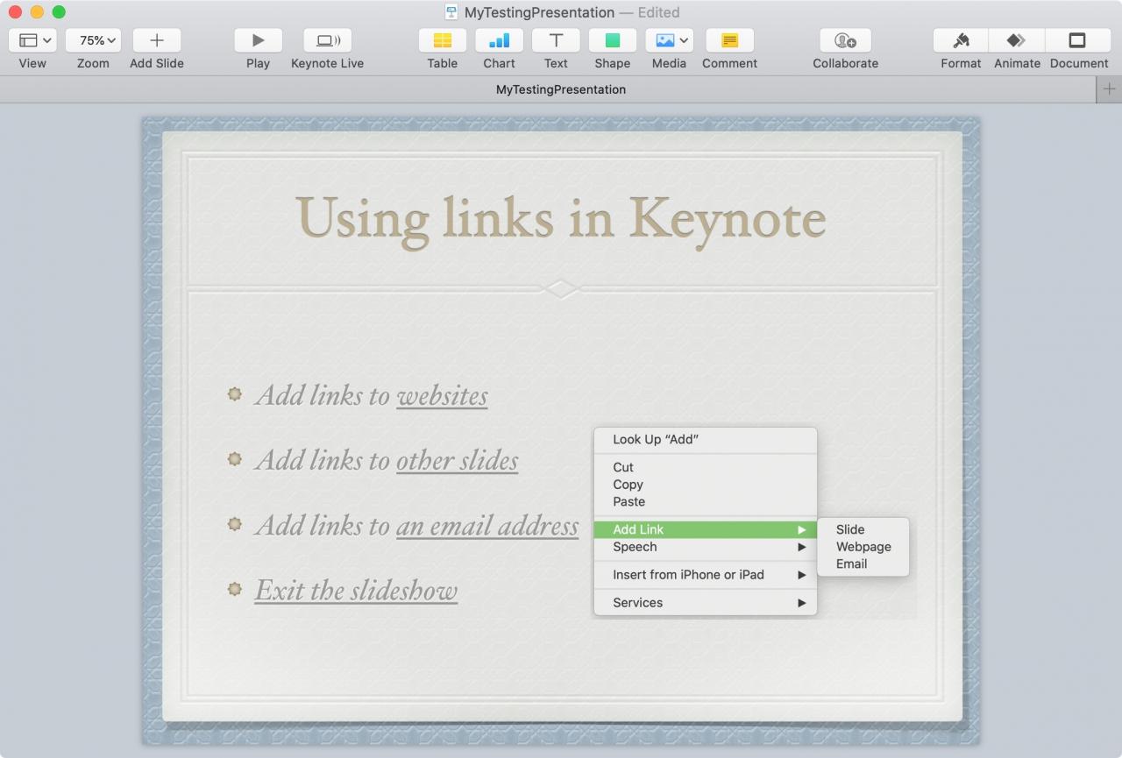
Task: Insert a table using the Table icon
Action: [442, 40]
